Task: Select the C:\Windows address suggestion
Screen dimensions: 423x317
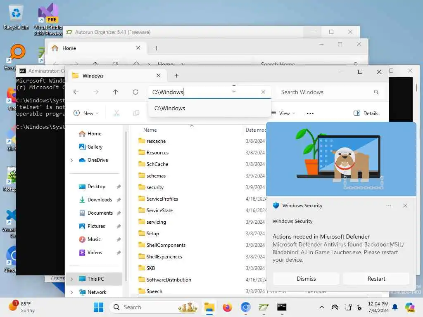Action: 209,108
